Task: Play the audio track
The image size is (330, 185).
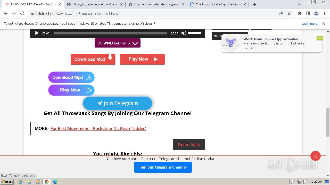Action: tap(37, 33)
